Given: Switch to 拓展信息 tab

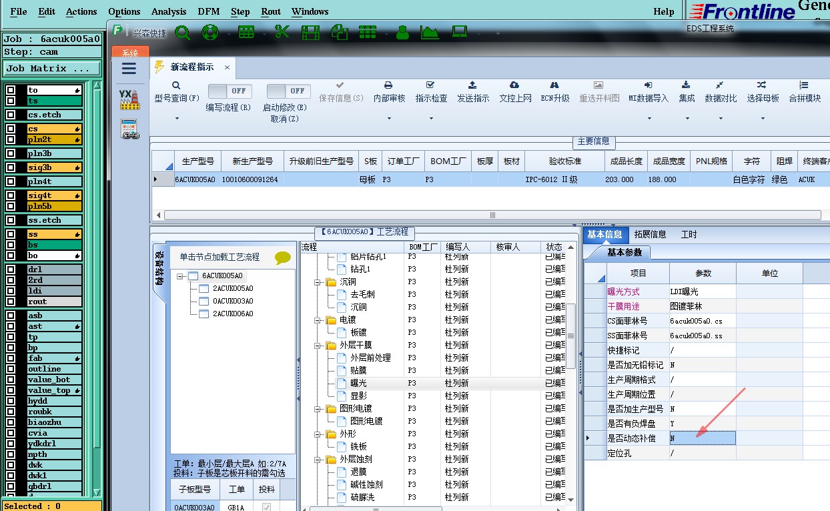Looking at the screenshot, I should (650, 234).
